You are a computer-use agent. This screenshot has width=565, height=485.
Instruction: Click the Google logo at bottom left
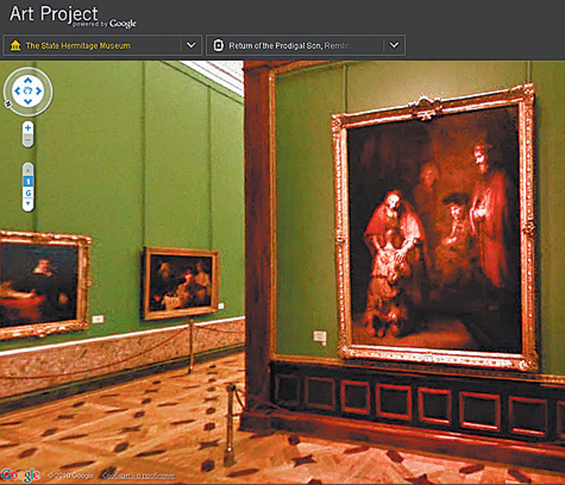pyautogui.click(x=20, y=475)
